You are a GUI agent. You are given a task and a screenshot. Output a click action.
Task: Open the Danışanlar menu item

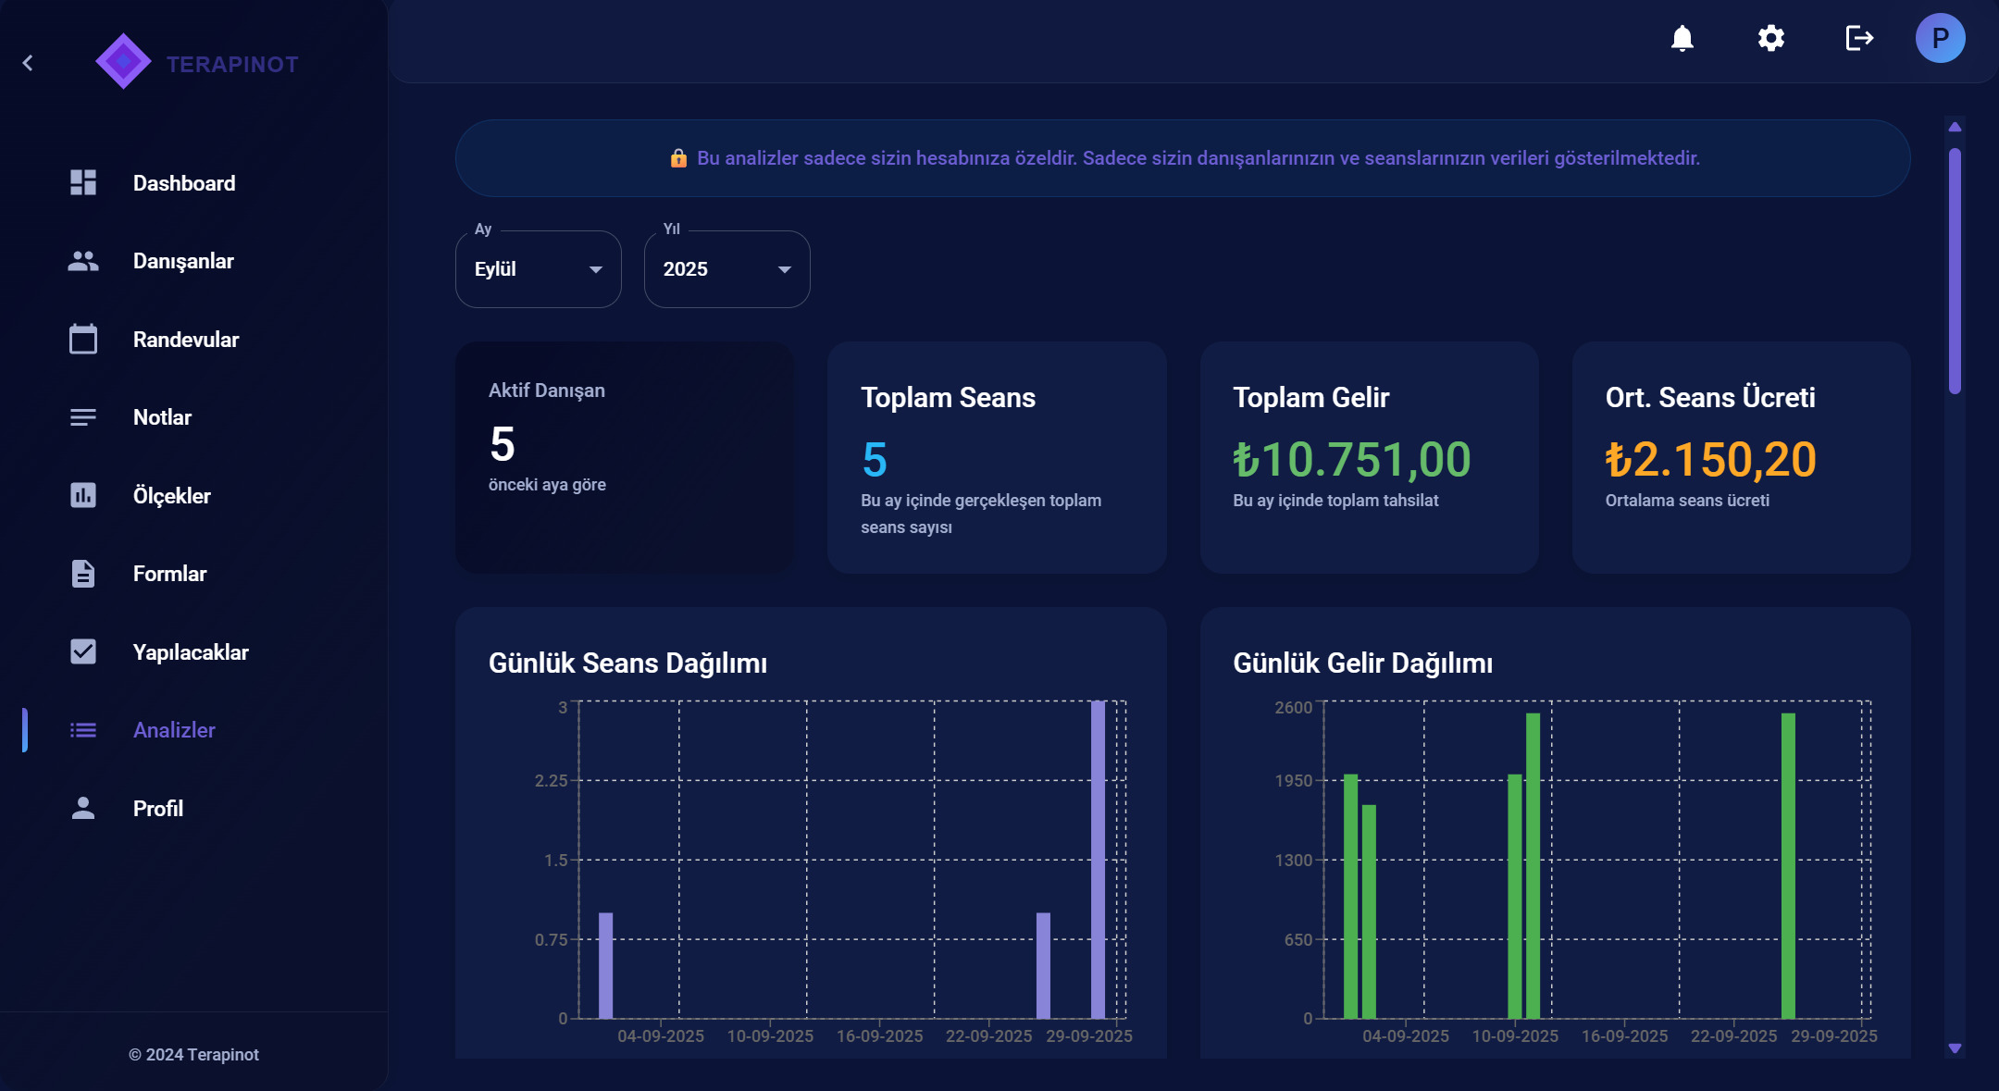pyautogui.click(x=183, y=261)
